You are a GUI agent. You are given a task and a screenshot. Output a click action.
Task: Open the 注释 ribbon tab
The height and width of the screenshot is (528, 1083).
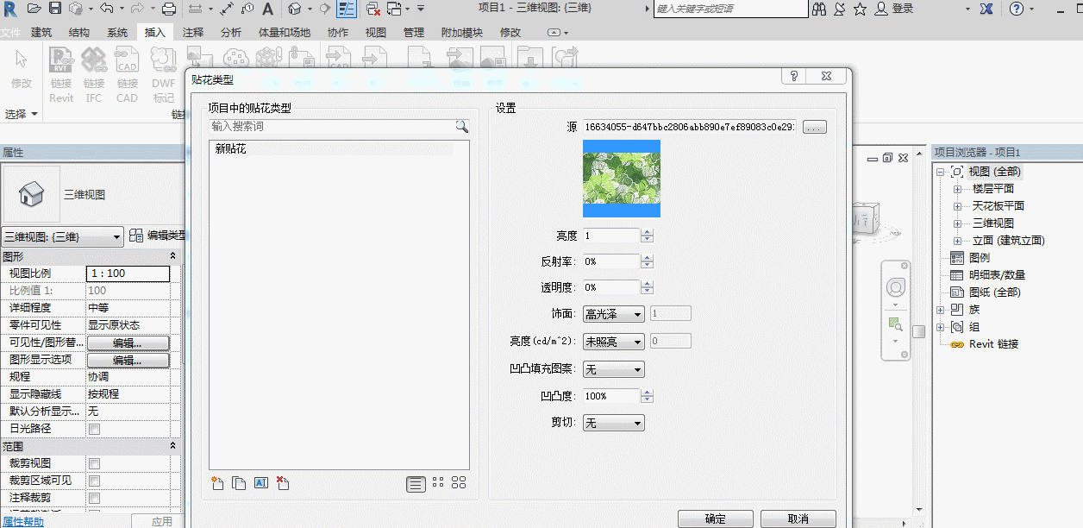(x=193, y=33)
